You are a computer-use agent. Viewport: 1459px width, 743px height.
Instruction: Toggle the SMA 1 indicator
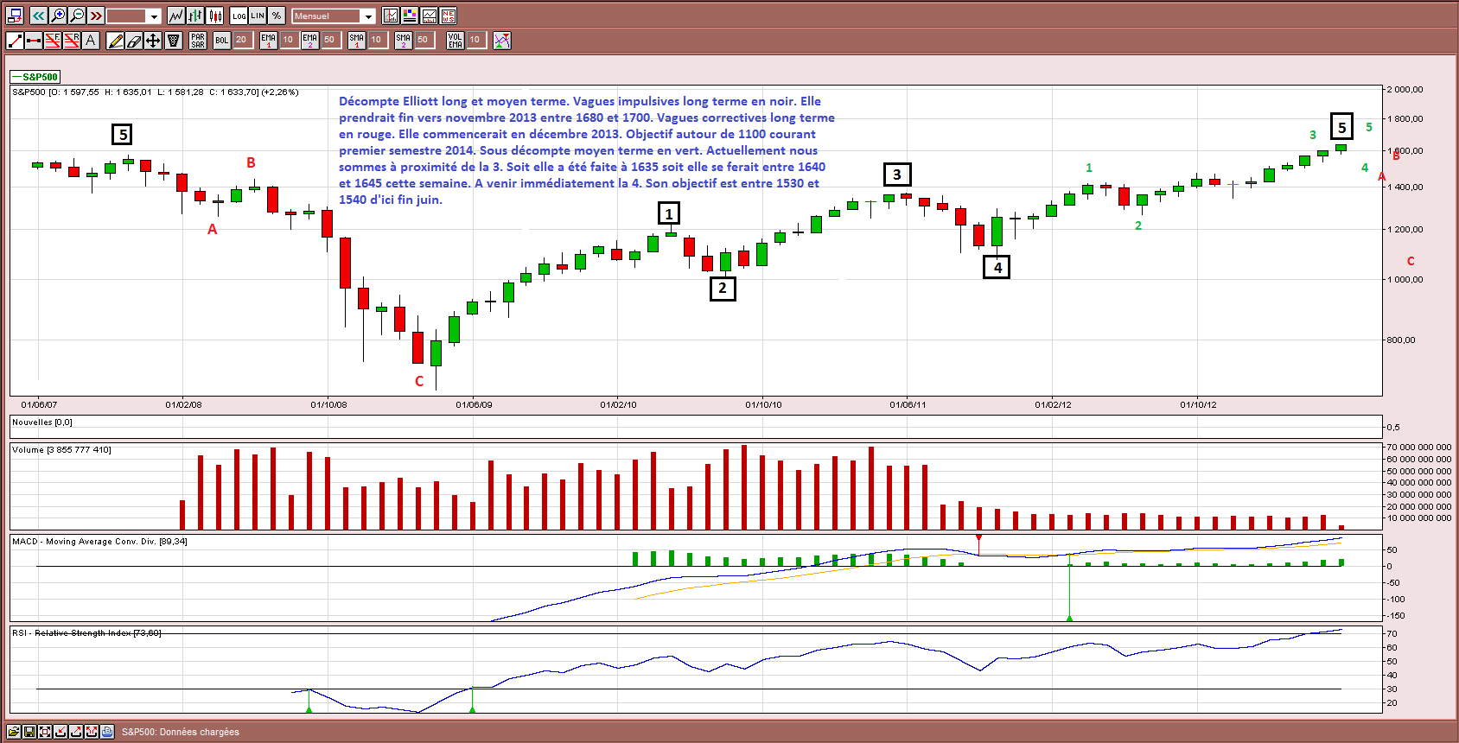[x=357, y=40]
